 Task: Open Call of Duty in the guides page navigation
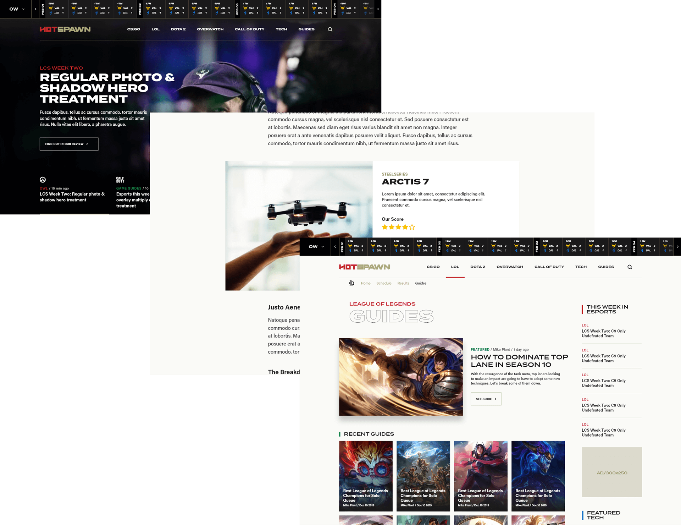coord(549,267)
